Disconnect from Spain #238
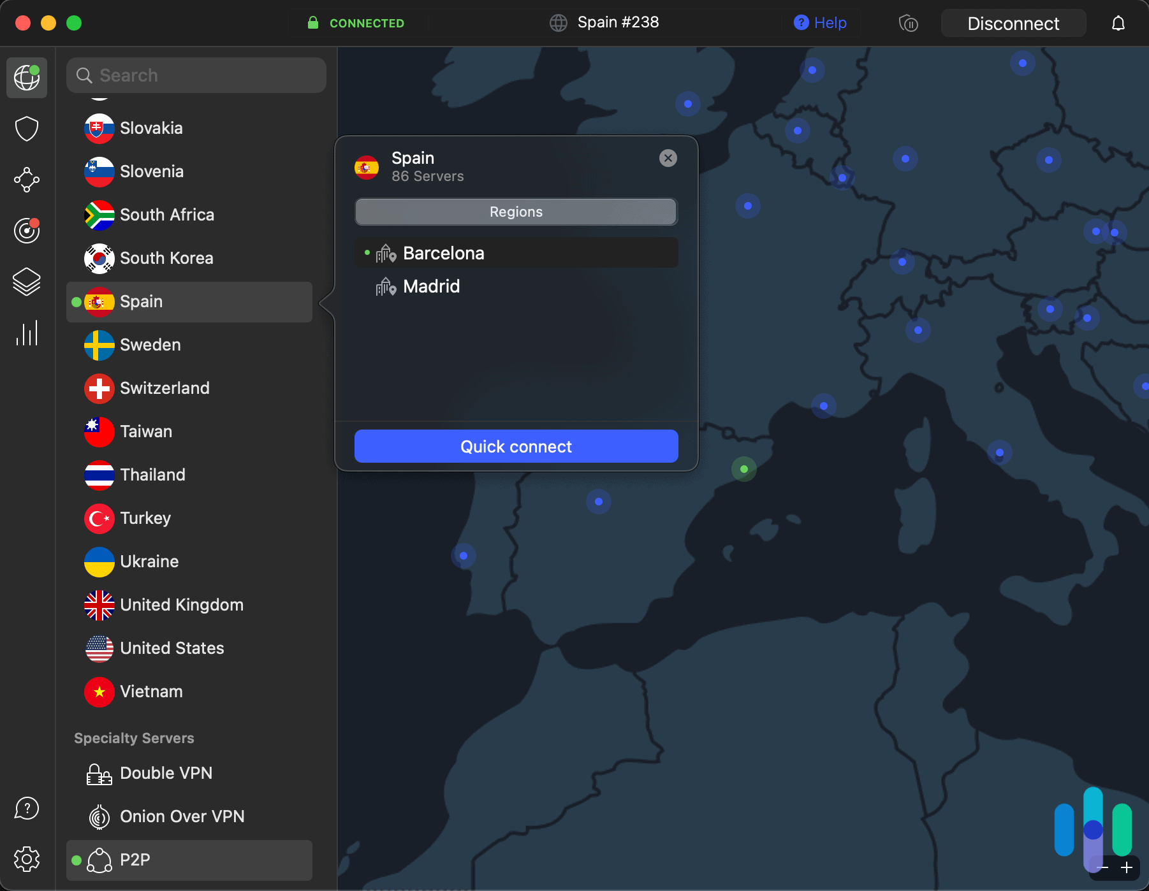This screenshot has height=891, width=1149. (x=1013, y=23)
